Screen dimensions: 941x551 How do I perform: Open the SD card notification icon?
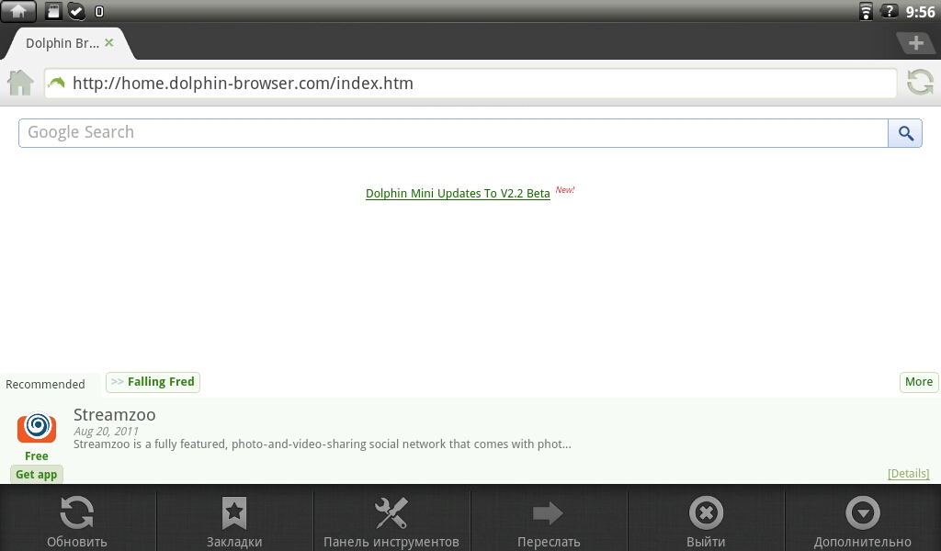(53, 11)
